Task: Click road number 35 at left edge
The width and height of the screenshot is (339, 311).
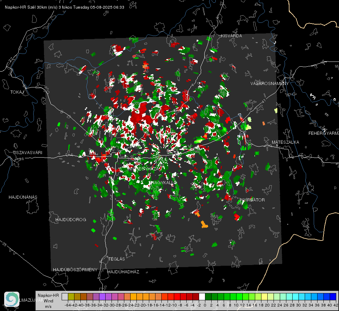Action: coord(5,245)
